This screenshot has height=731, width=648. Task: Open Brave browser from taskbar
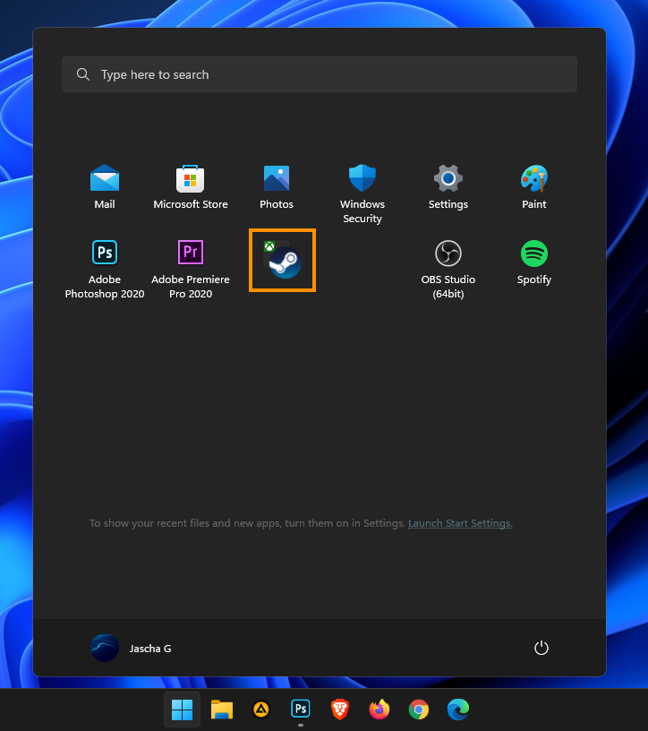tap(339, 709)
